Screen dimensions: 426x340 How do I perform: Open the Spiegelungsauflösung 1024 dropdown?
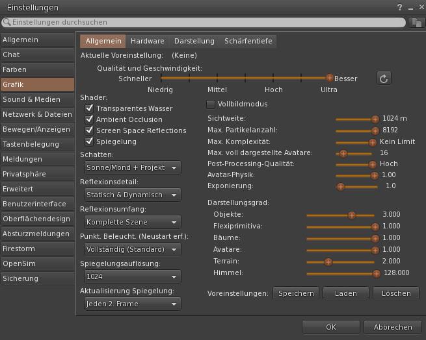(x=131, y=276)
